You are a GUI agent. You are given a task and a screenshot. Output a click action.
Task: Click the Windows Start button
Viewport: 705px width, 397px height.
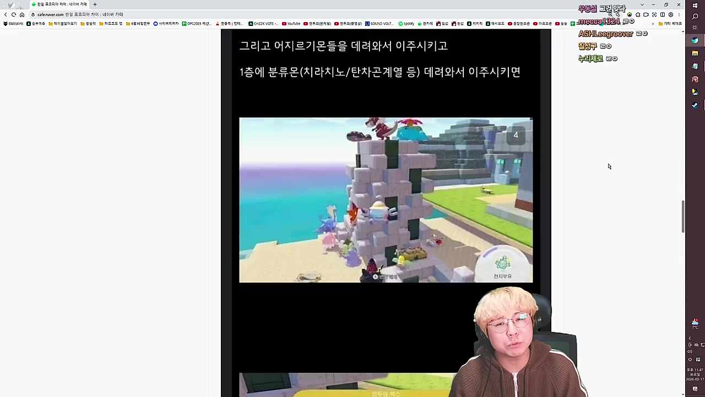point(695,6)
